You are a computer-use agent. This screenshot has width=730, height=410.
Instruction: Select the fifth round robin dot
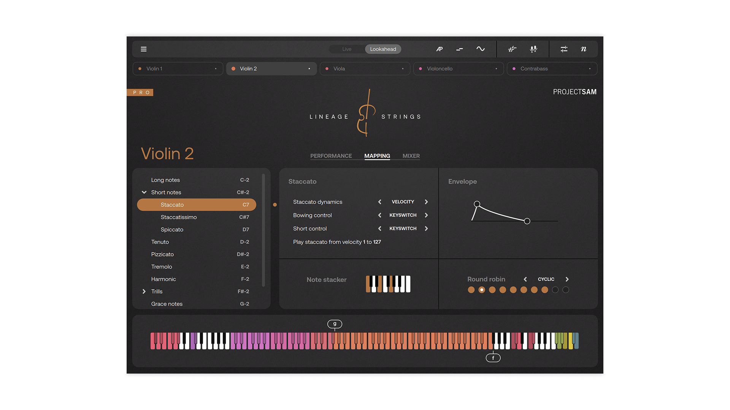pyautogui.click(x=513, y=290)
